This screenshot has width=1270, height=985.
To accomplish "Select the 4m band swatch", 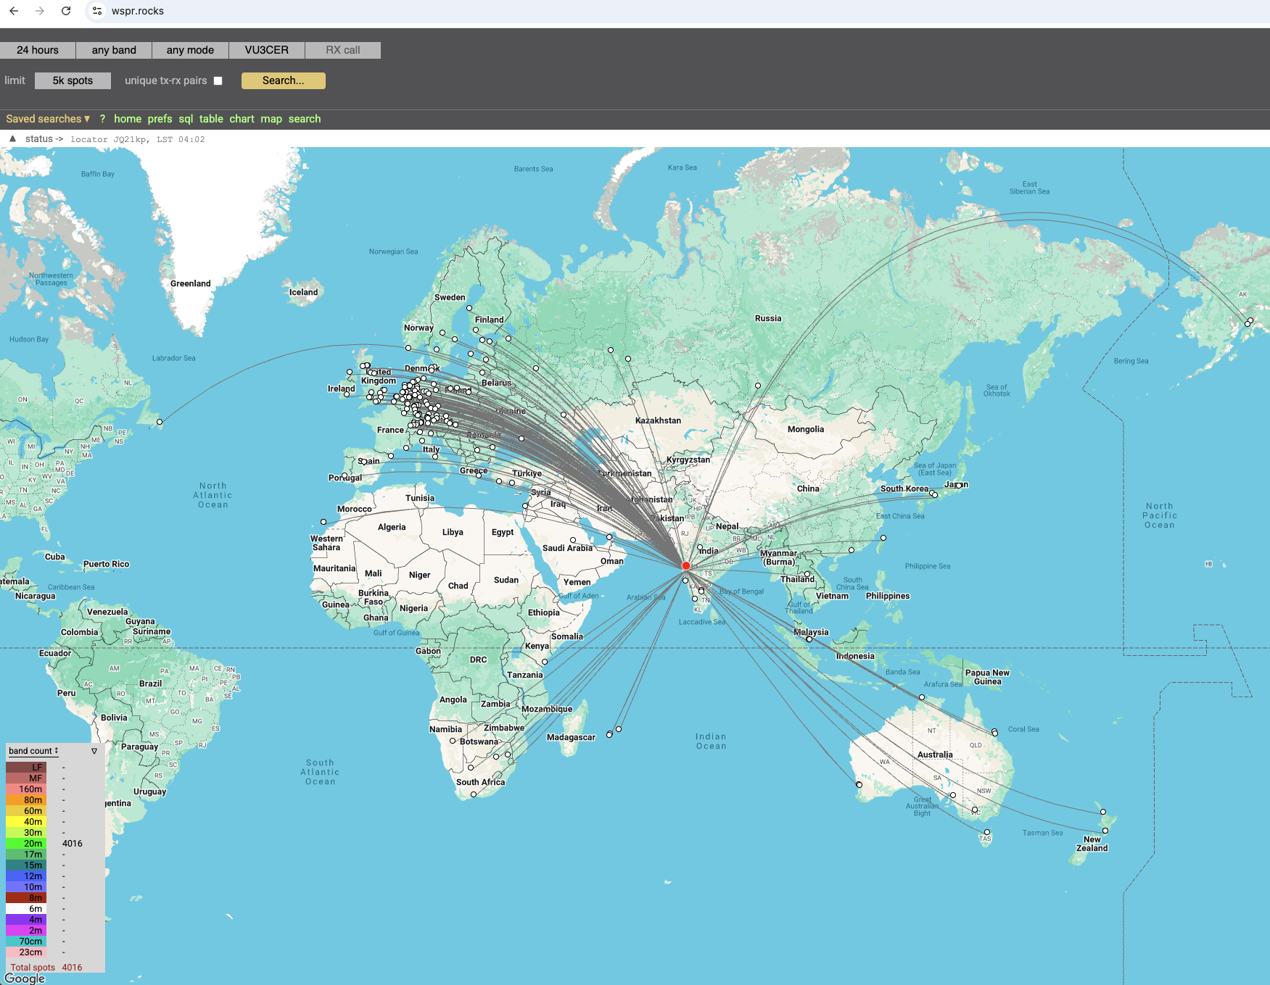I will (26, 920).
